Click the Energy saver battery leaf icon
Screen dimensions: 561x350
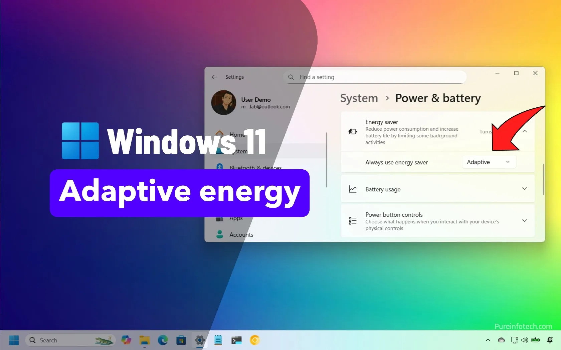353,131
